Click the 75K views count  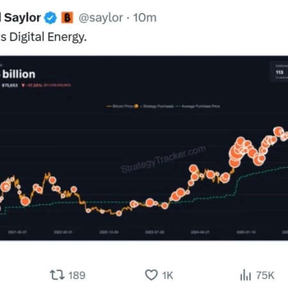coord(265,275)
